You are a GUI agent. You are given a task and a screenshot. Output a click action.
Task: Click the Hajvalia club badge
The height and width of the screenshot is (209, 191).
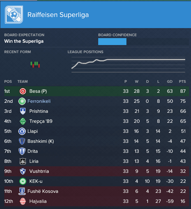[23, 201]
